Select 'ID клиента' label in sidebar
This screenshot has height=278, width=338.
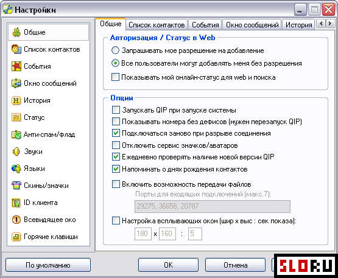click(x=41, y=203)
